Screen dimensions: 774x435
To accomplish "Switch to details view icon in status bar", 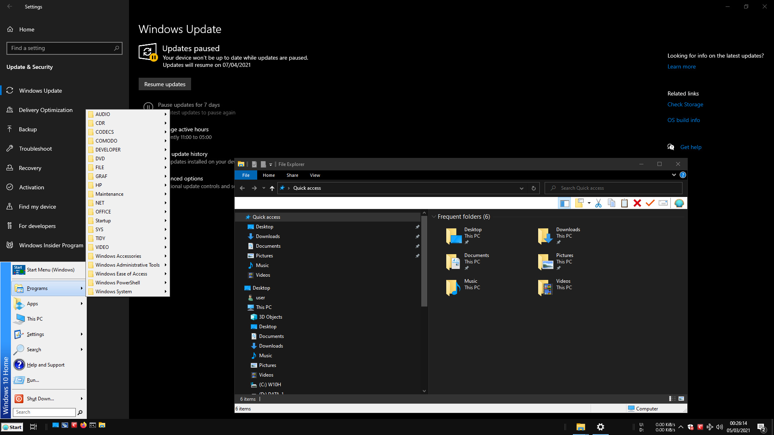I will 672,399.
